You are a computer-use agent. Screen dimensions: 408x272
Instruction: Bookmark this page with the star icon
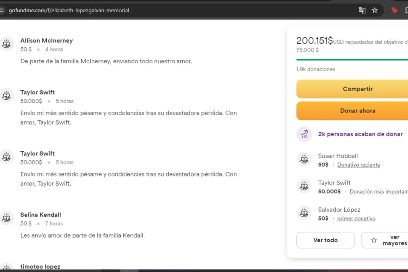[375, 10]
